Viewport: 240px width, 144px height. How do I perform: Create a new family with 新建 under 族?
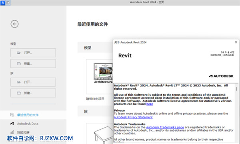pos(33,93)
